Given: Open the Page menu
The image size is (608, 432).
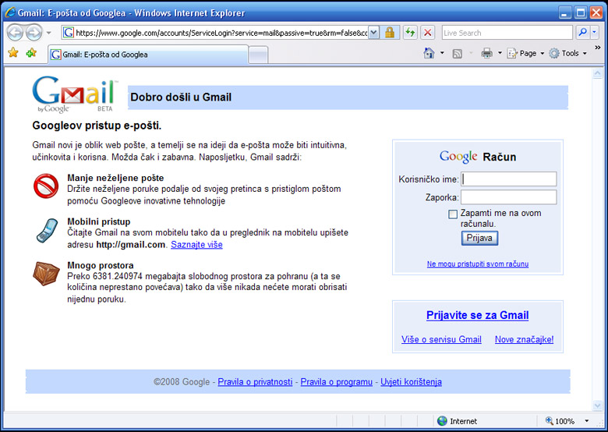Looking at the screenshot, I should point(525,54).
